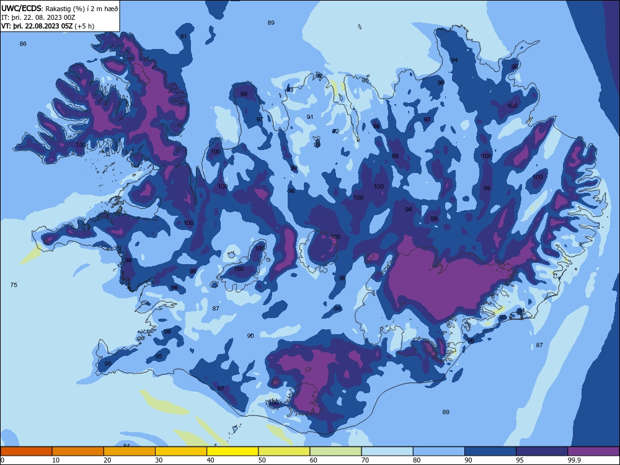The height and width of the screenshot is (465, 620).
Task: Select the bright yellow 40–50 legend swatch
Action: 232,451
